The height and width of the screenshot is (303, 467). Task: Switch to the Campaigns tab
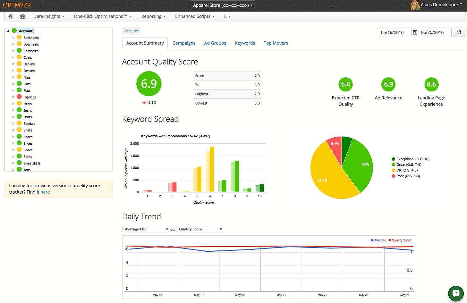[x=184, y=43]
